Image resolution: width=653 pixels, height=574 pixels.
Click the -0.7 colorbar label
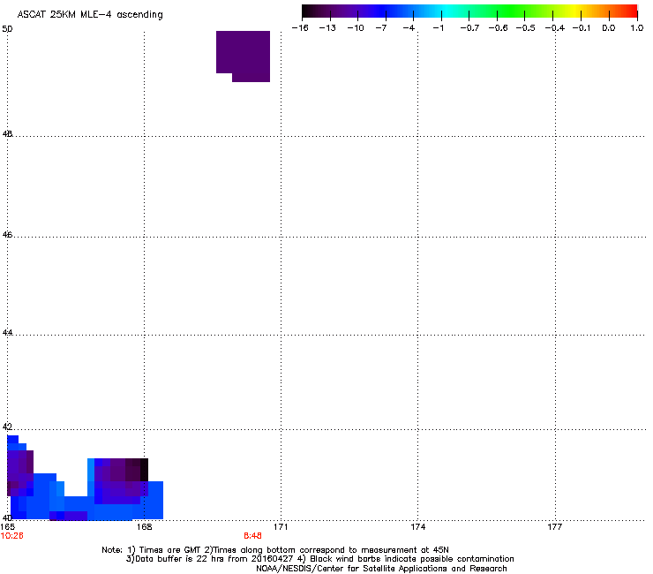point(469,28)
